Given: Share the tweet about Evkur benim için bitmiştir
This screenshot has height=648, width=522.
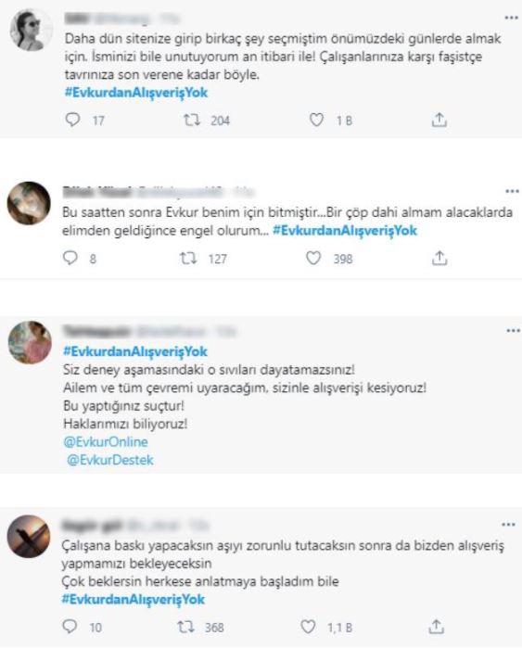Looking at the screenshot, I should point(439,258).
